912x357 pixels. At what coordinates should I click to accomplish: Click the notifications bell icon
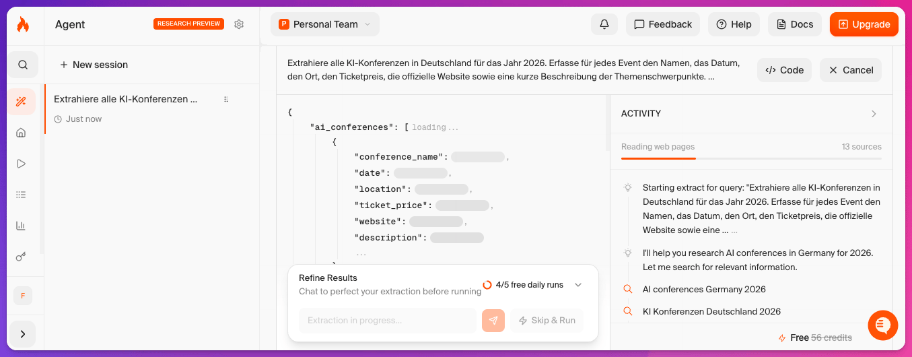point(604,24)
